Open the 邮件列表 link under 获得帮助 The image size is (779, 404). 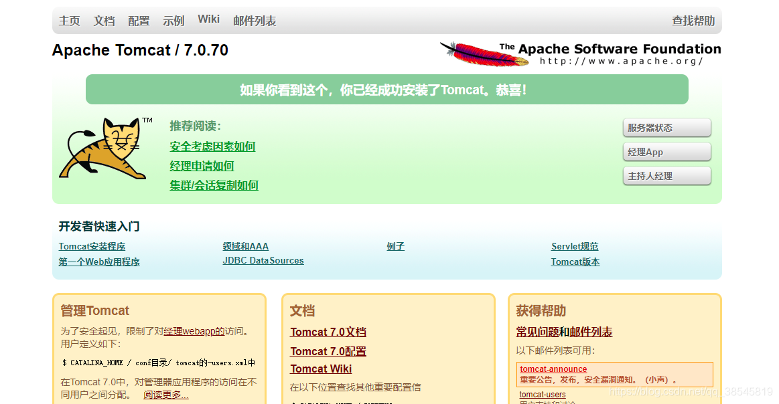591,332
